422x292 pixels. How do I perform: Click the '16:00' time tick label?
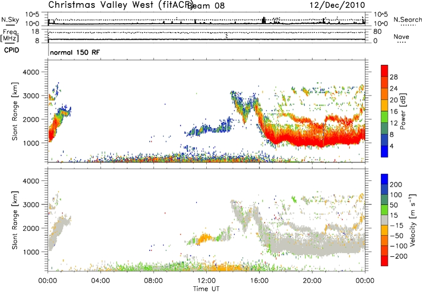[259, 281]
